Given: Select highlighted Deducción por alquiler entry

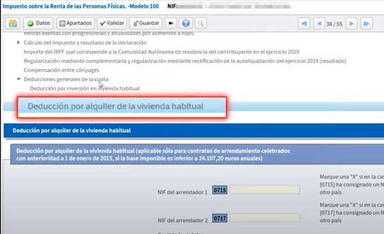Looking at the screenshot, I should [x=115, y=106].
